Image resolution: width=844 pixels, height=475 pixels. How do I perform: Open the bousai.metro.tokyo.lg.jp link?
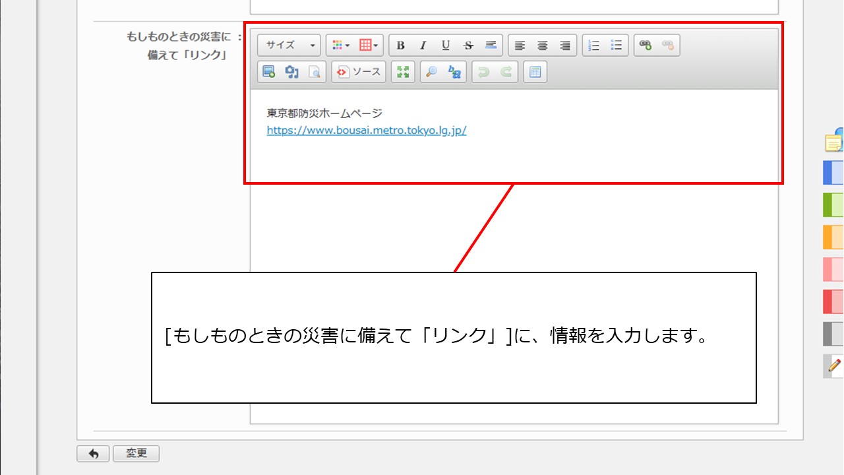(366, 130)
